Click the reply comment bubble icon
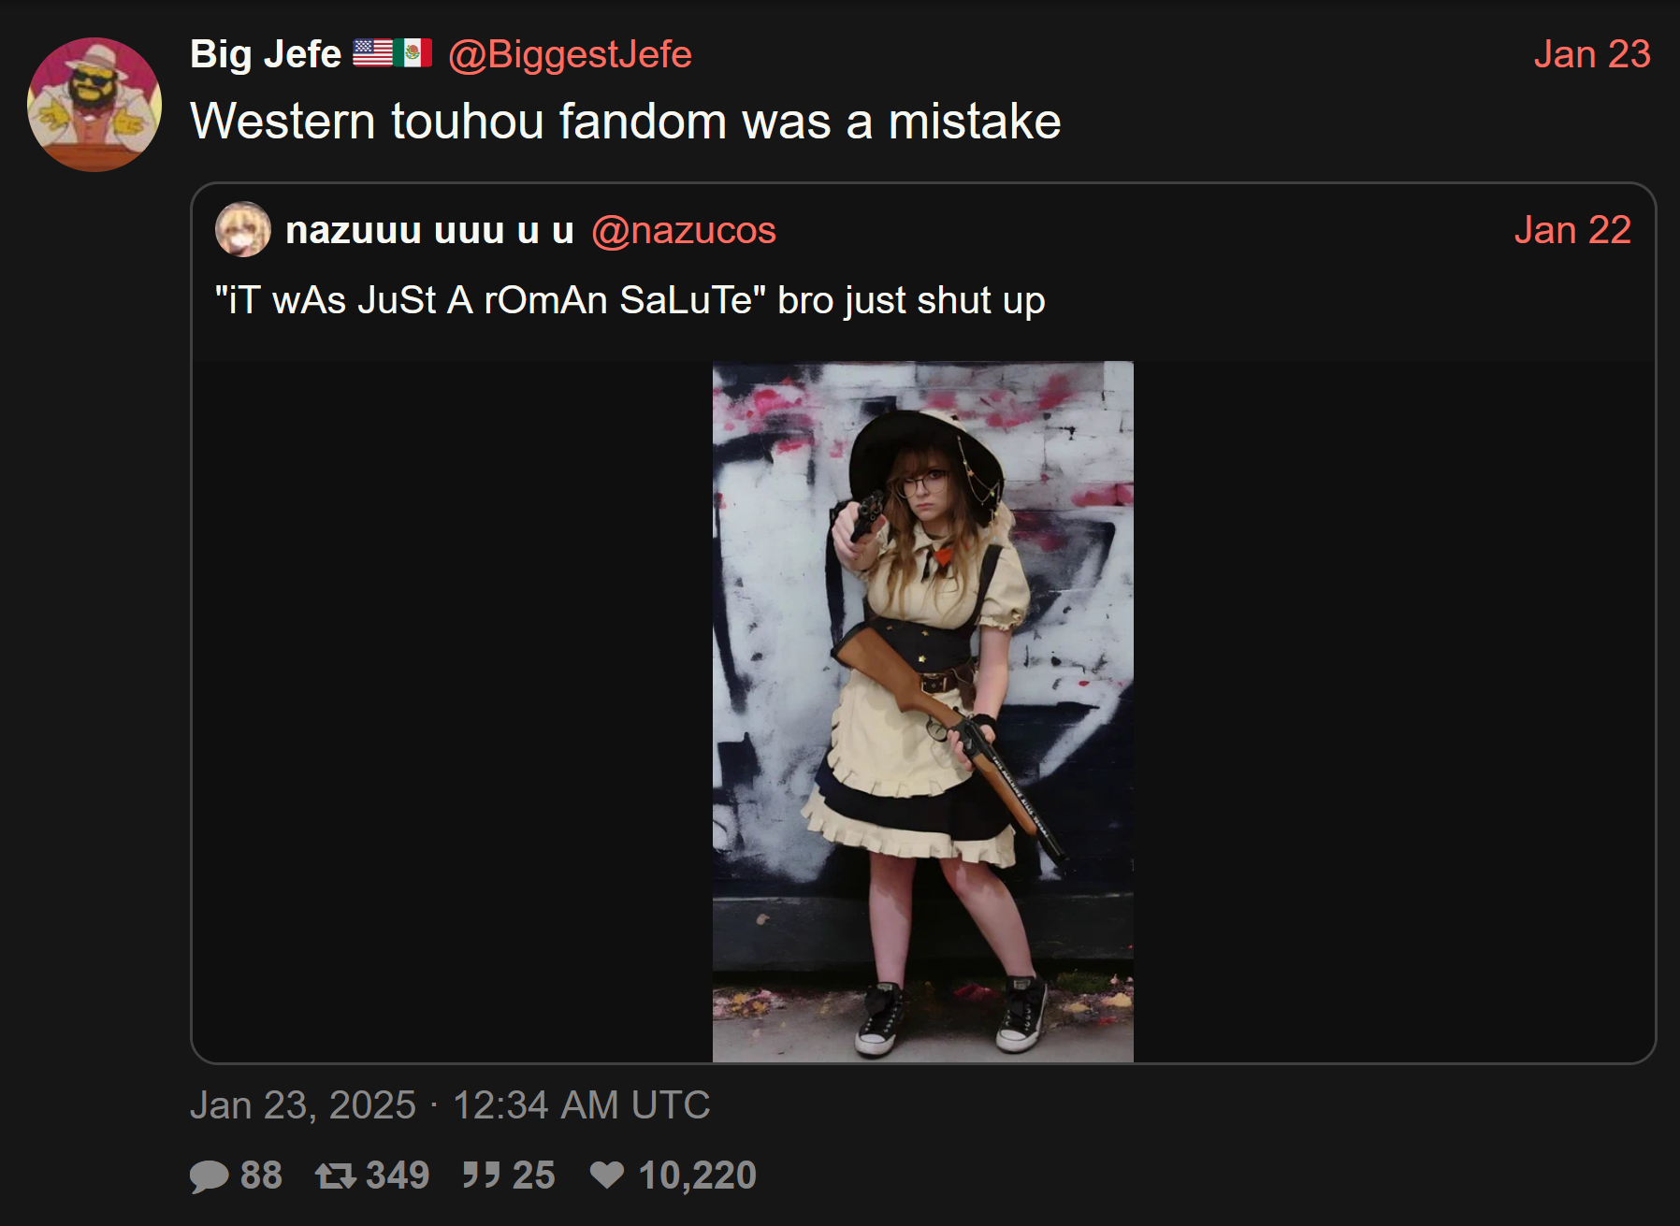 (210, 1176)
